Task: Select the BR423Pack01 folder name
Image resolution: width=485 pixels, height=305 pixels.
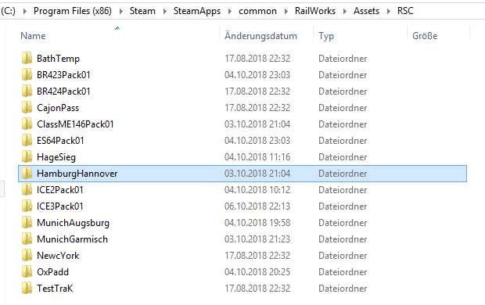Action: click(63, 75)
